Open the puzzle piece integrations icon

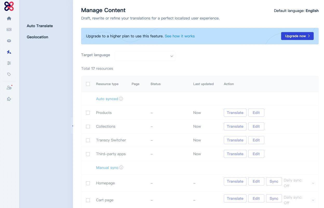point(9,99)
